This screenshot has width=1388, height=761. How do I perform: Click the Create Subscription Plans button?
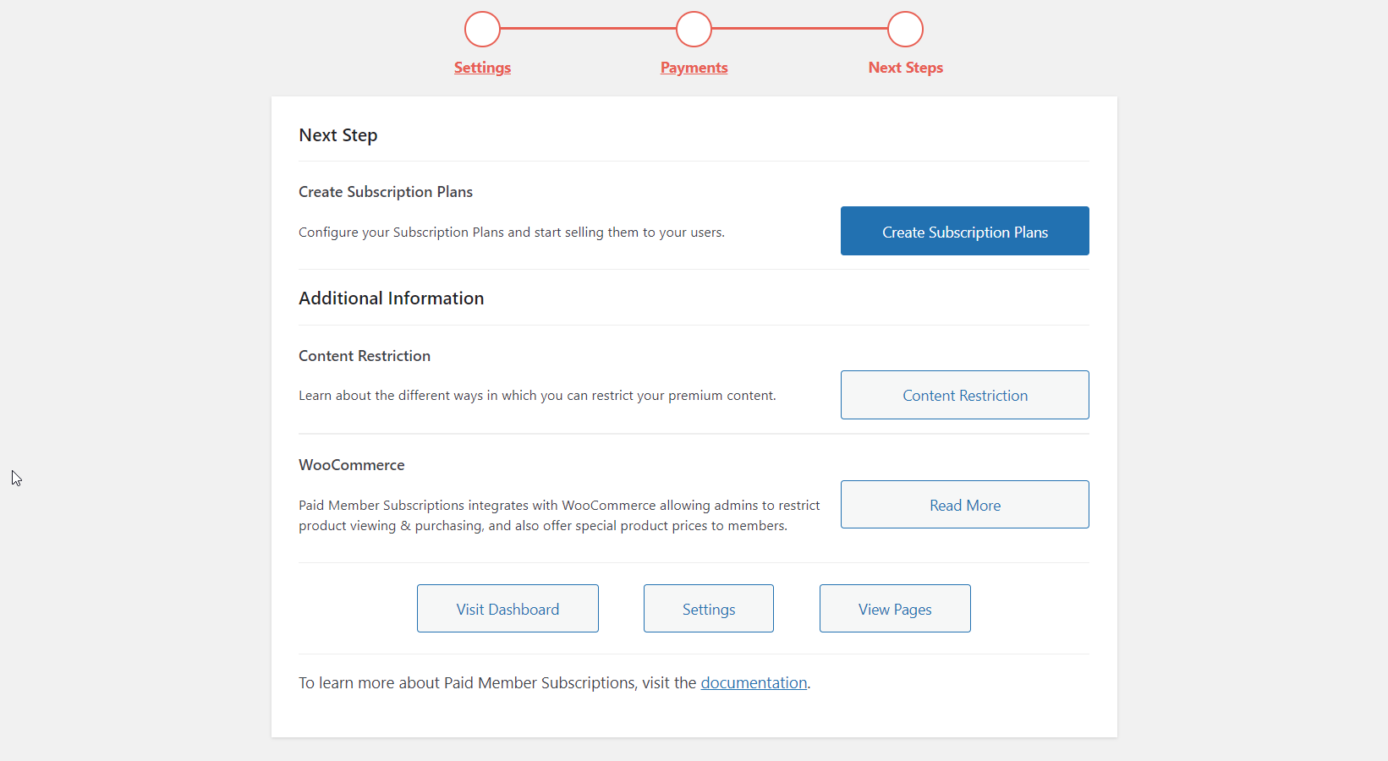(x=964, y=231)
